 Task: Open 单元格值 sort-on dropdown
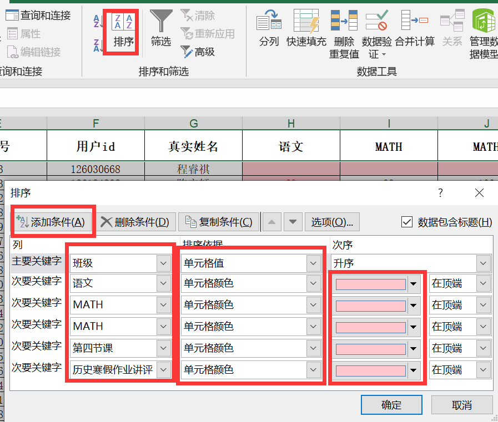point(313,263)
